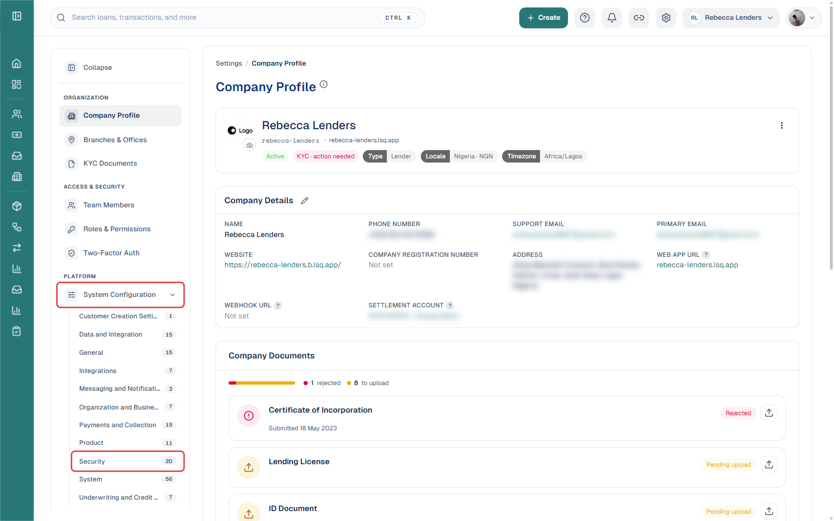Click the Africa/Lagos timezone tag

click(x=563, y=156)
